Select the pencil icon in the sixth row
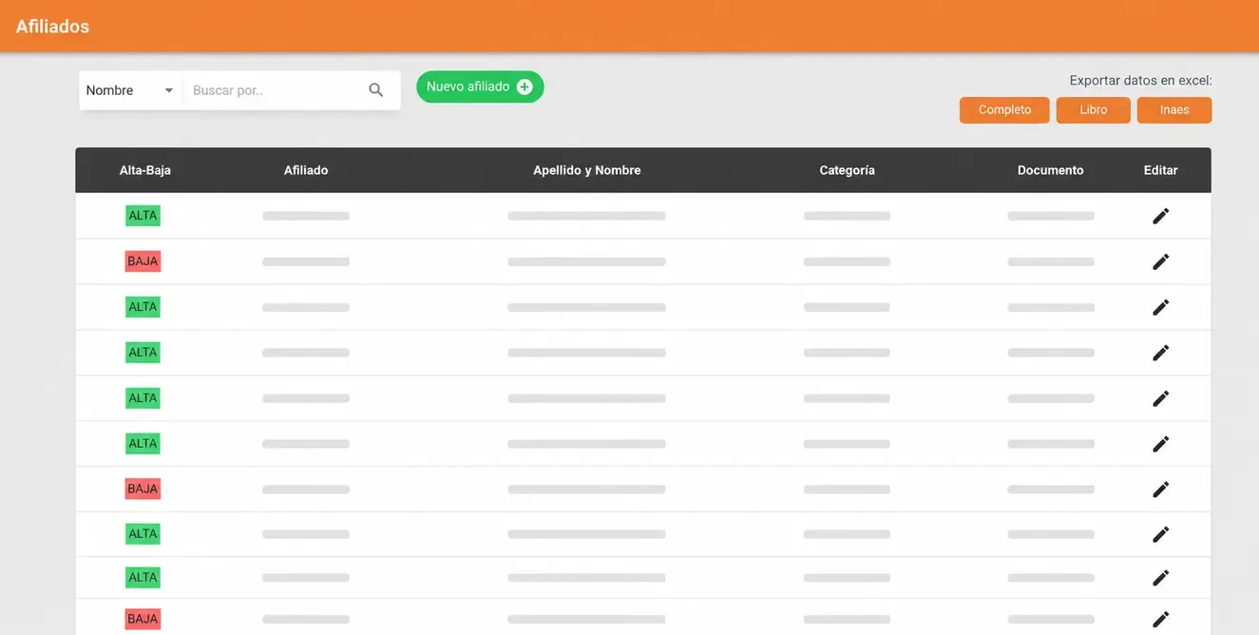This screenshot has height=635, width=1259. [1160, 444]
